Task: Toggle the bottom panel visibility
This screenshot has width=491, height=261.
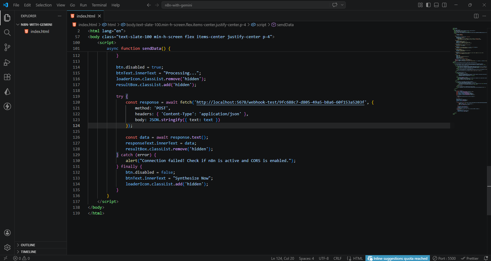Action: click(x=436, y=5)
